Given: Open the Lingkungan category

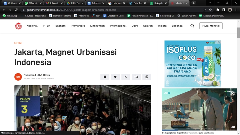Looking at the screenshot, I should (97, 26).
